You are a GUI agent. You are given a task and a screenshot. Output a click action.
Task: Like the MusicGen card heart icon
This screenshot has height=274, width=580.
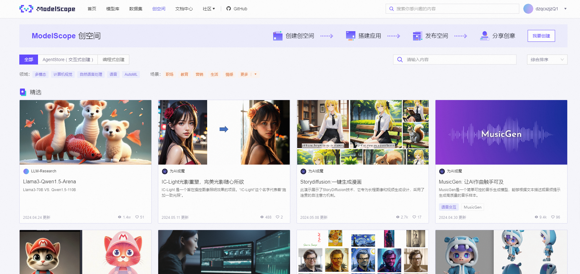(x=553, y=217)
